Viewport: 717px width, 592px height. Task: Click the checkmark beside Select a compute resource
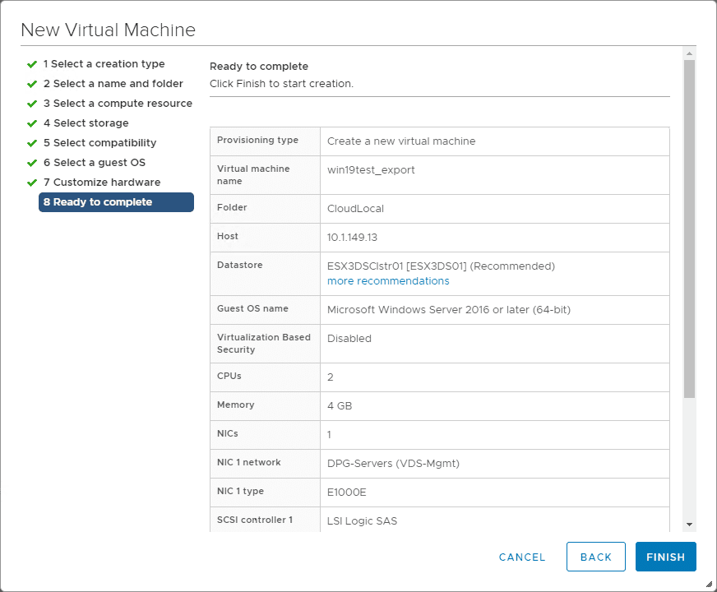(x=32, y=104)
